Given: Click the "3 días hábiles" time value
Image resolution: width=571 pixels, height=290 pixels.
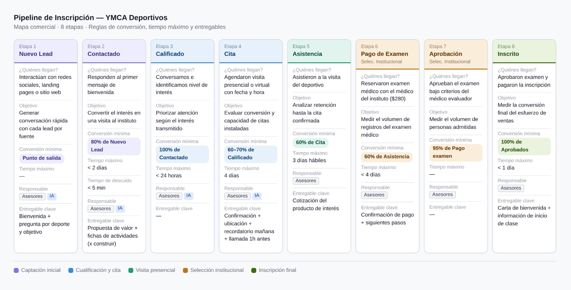Looking at the screenshot, I should point(309,160).
